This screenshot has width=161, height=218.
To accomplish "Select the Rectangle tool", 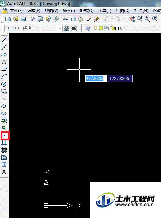I will [4, 69].
